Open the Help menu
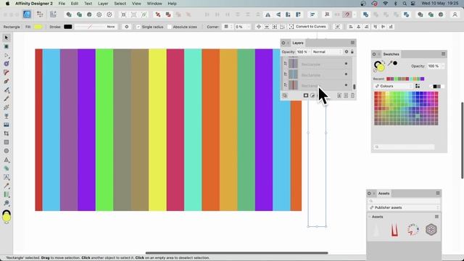 (x=173, y=4)
